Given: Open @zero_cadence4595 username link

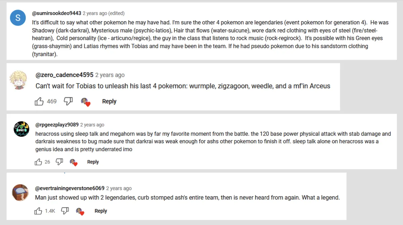Looking at the screenshot, I should click(x=64, y=75).
